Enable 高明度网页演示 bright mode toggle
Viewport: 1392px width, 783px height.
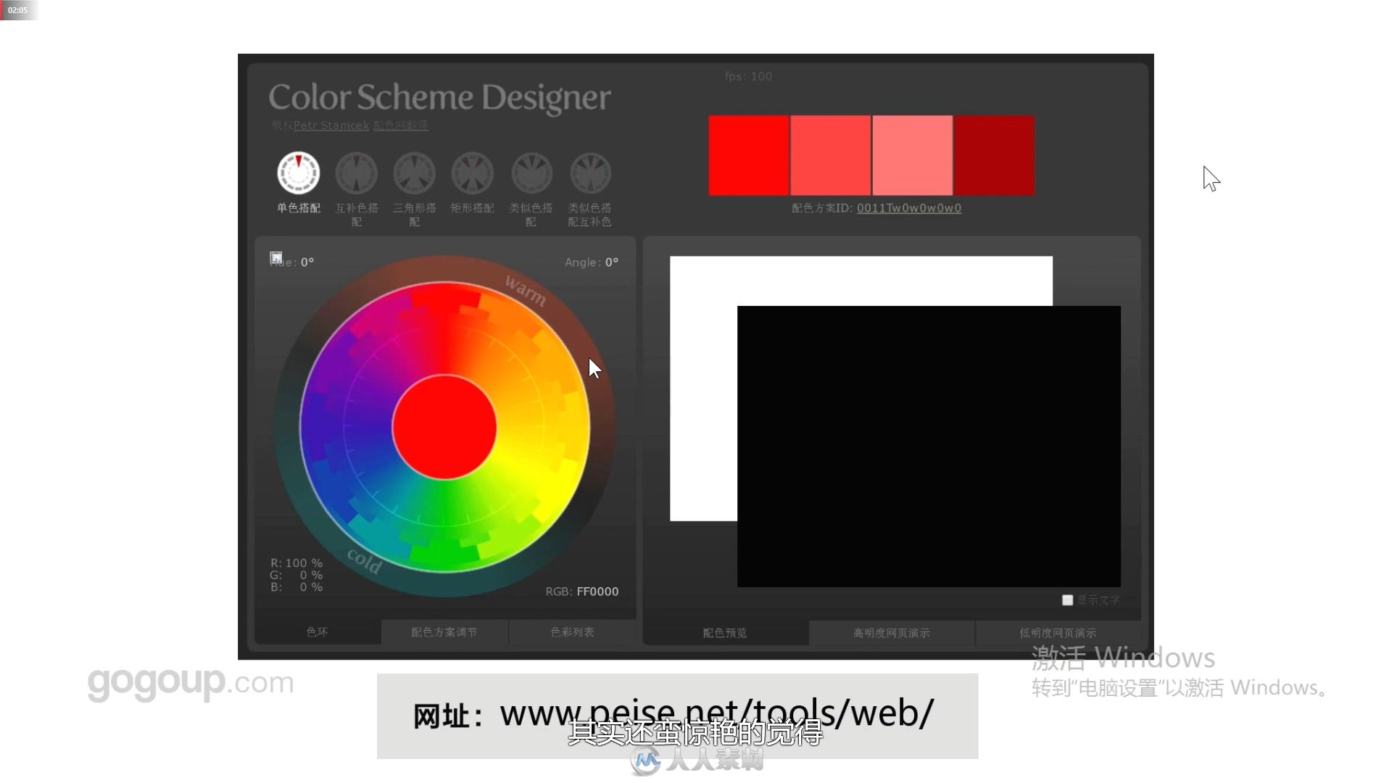click(892, 632)
